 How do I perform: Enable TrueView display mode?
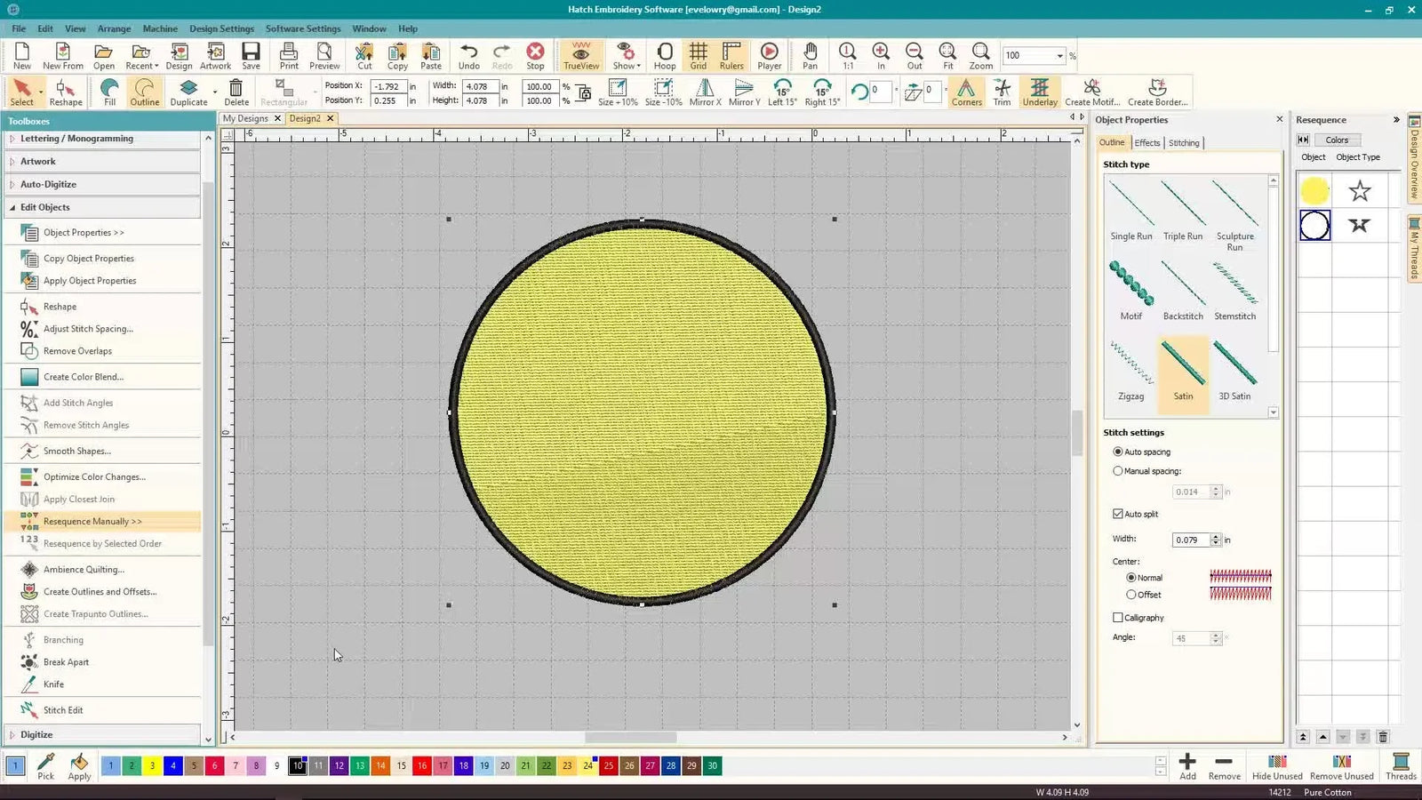580,55
